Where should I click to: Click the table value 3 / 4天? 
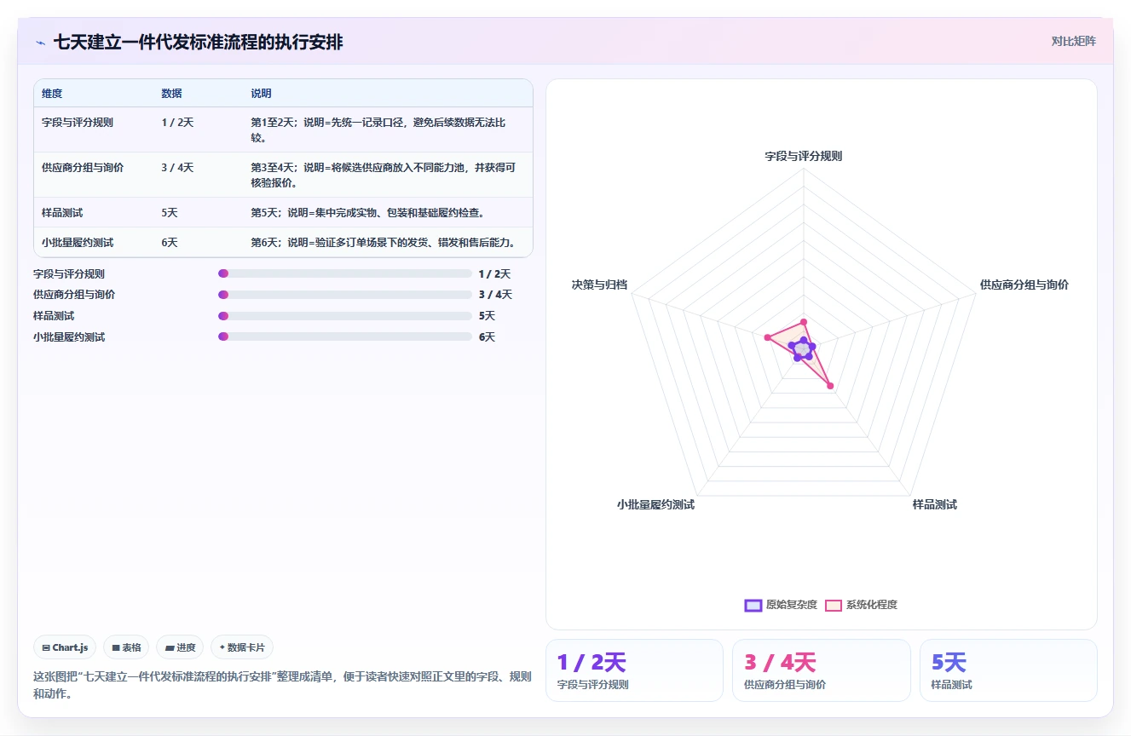tap(177, 168)
